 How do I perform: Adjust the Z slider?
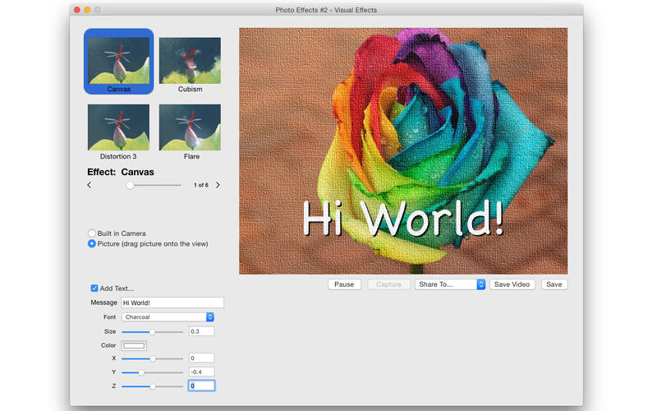pyautogui.click(x=152, y=386)
